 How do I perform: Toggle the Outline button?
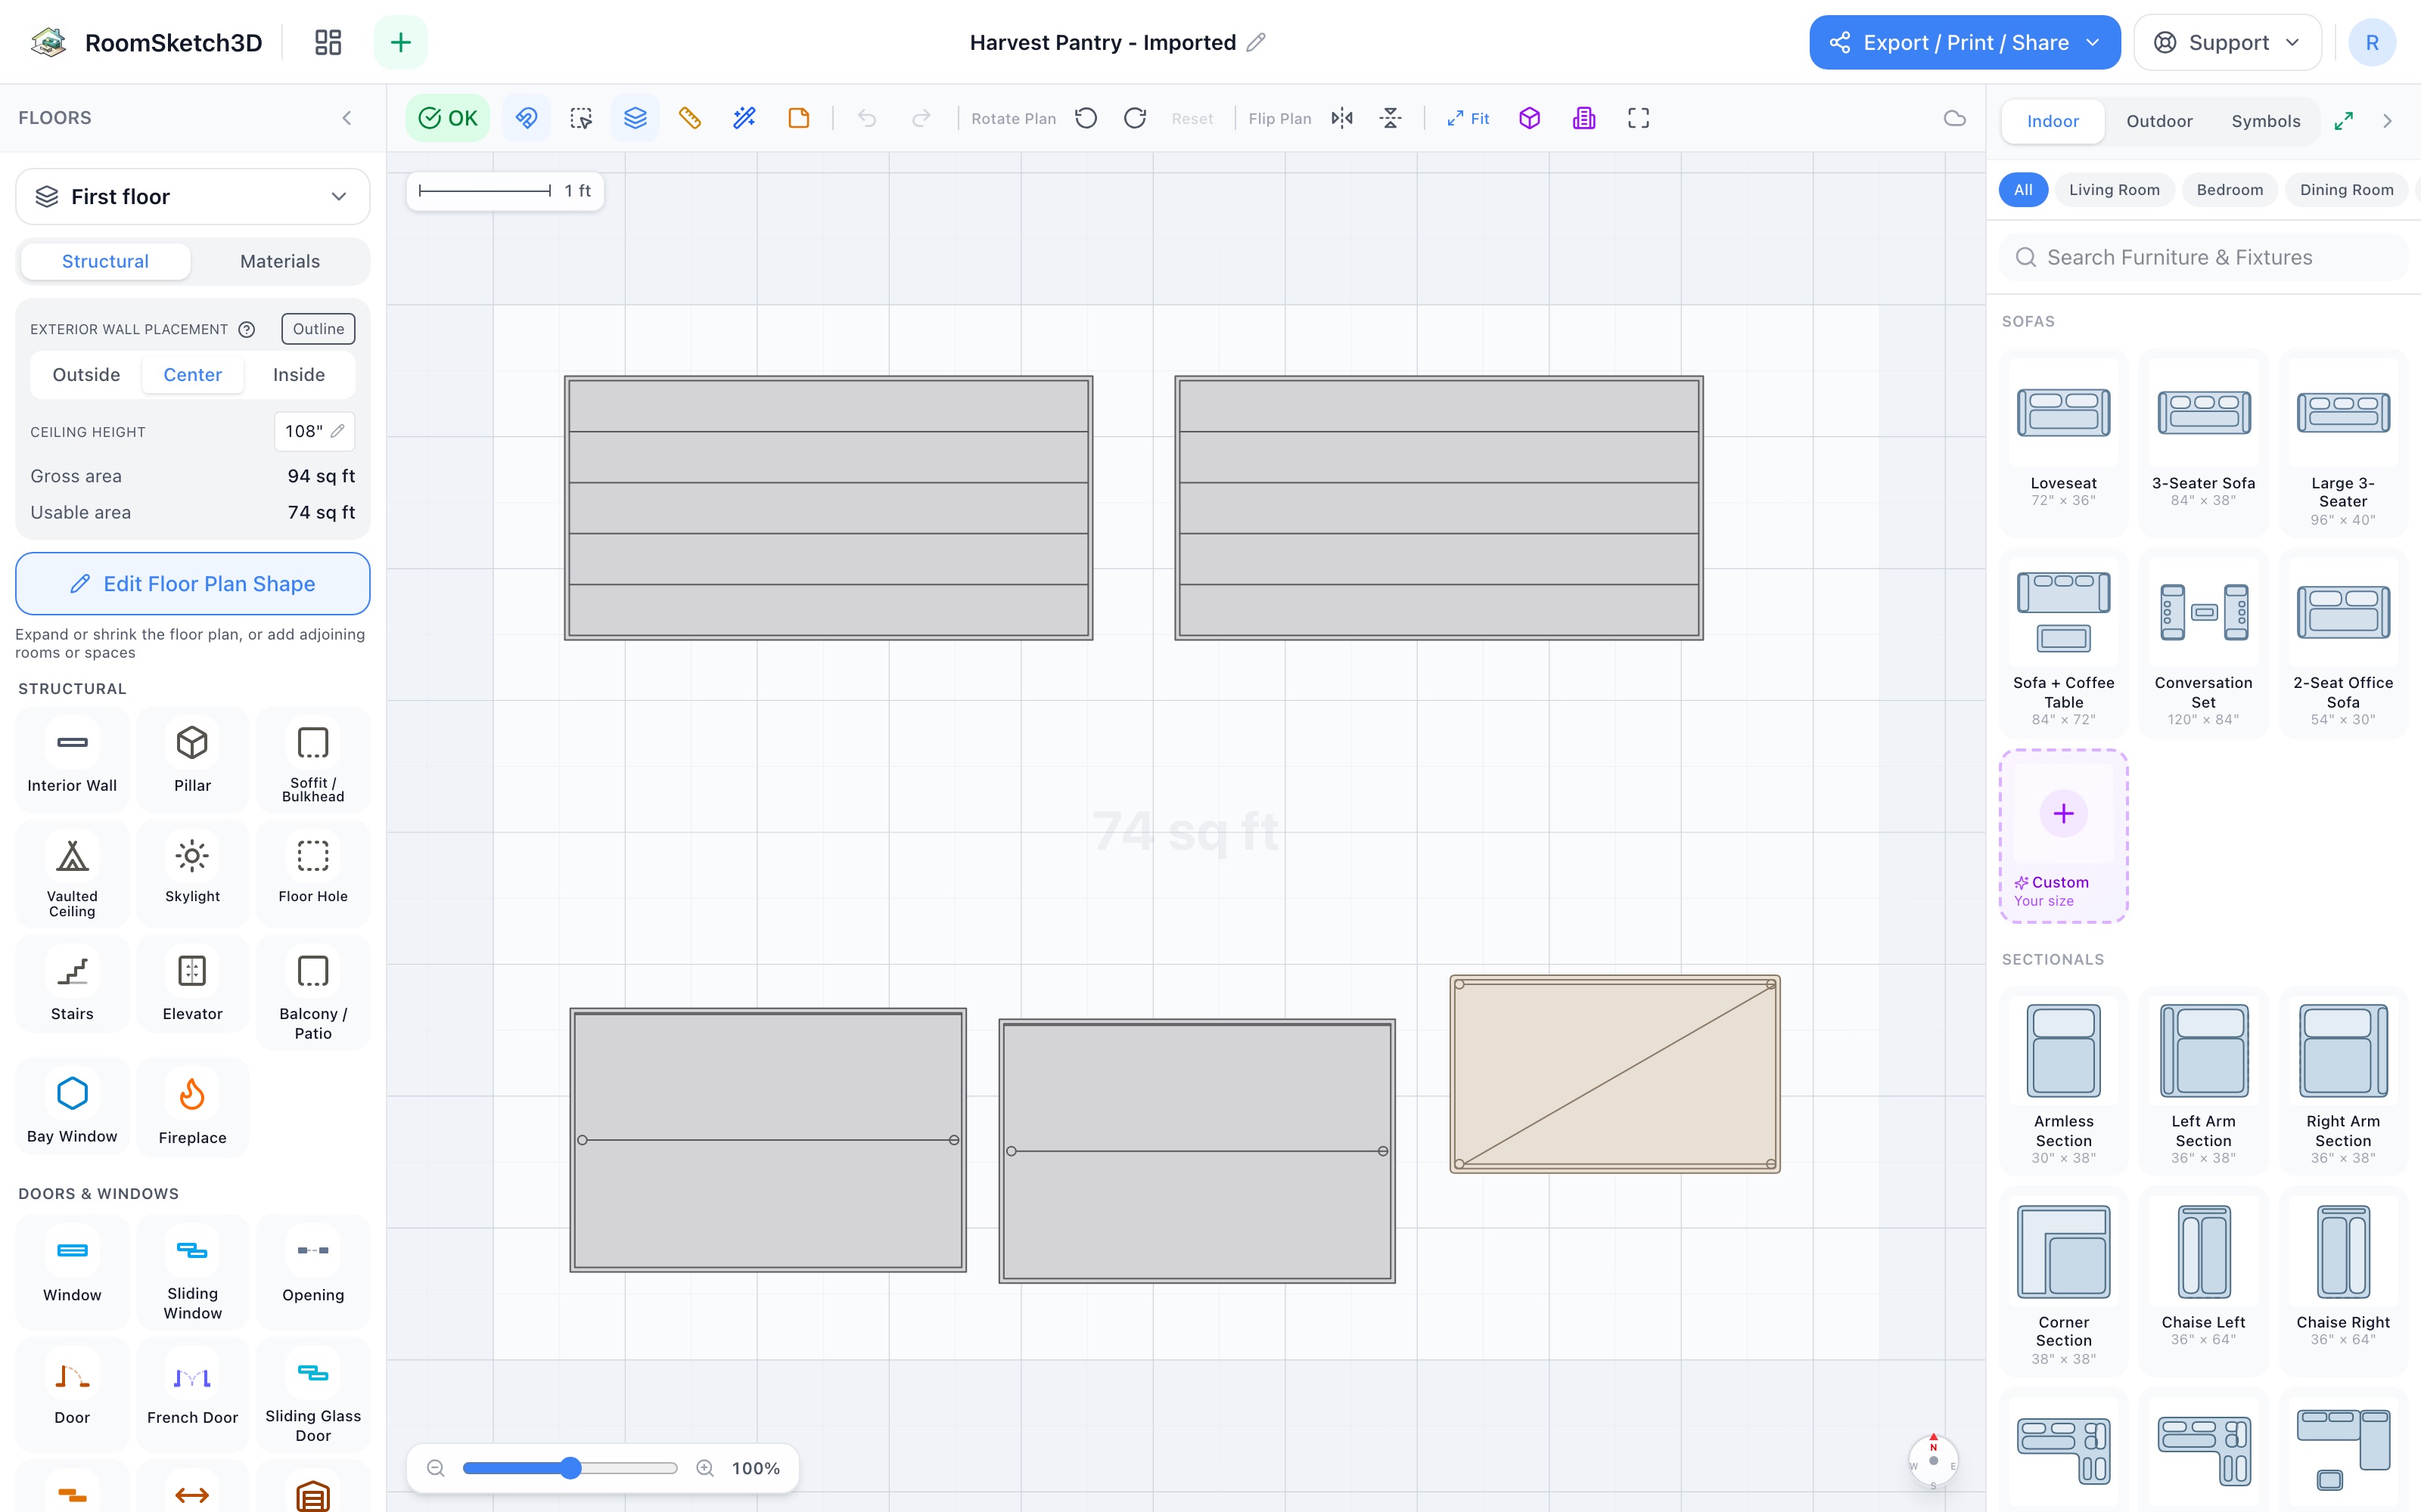pos(318,329)
